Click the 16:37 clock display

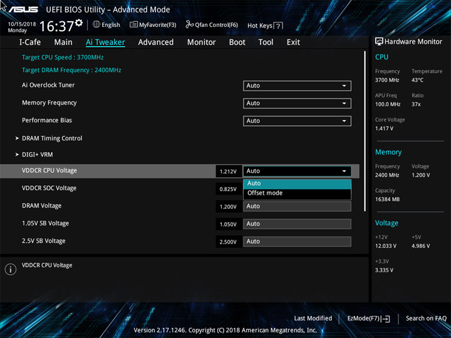coord(56,26)
